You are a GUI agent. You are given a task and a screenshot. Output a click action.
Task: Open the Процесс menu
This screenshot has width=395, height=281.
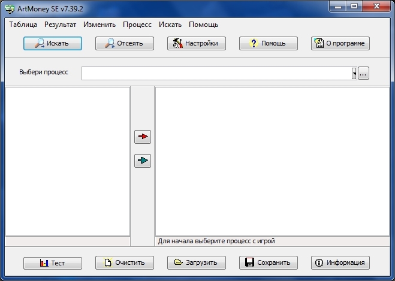(137, 25)
